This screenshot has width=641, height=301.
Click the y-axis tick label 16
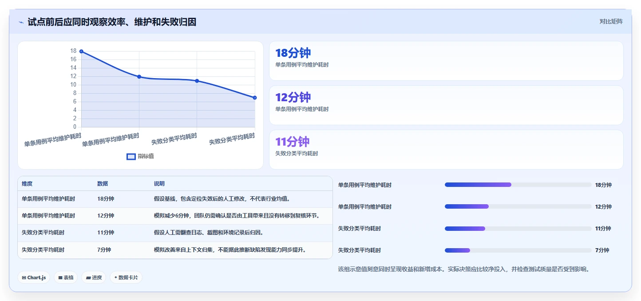[x=73, y=59]
